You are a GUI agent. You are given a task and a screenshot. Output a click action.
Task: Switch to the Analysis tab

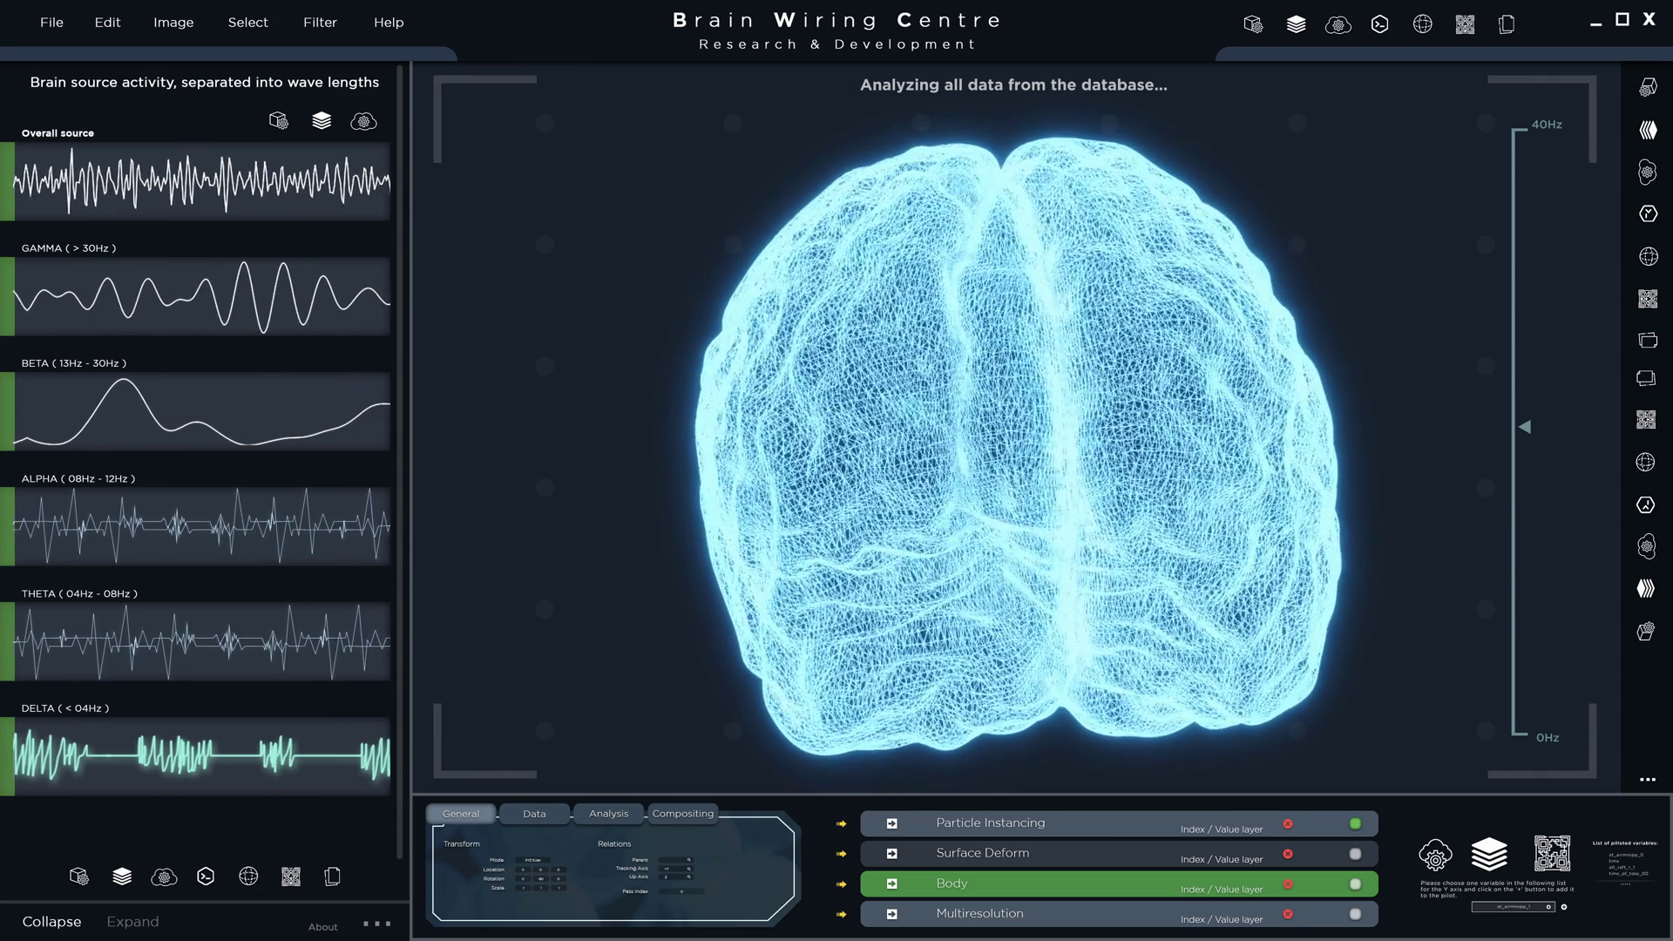click(608, 814)
